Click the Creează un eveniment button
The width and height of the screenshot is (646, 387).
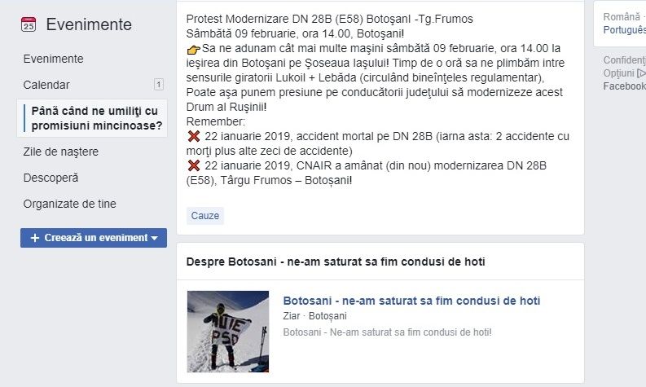pos(94,238)
